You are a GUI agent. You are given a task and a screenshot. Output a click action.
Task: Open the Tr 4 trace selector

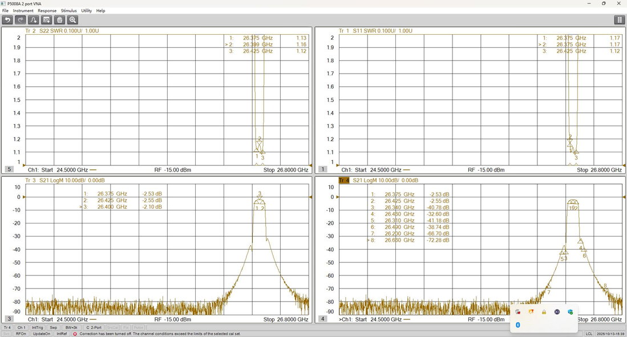(x=7, y=328)
